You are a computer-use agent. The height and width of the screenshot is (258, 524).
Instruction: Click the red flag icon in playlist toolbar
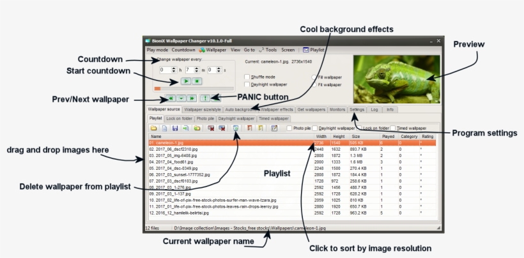(249, 128)
